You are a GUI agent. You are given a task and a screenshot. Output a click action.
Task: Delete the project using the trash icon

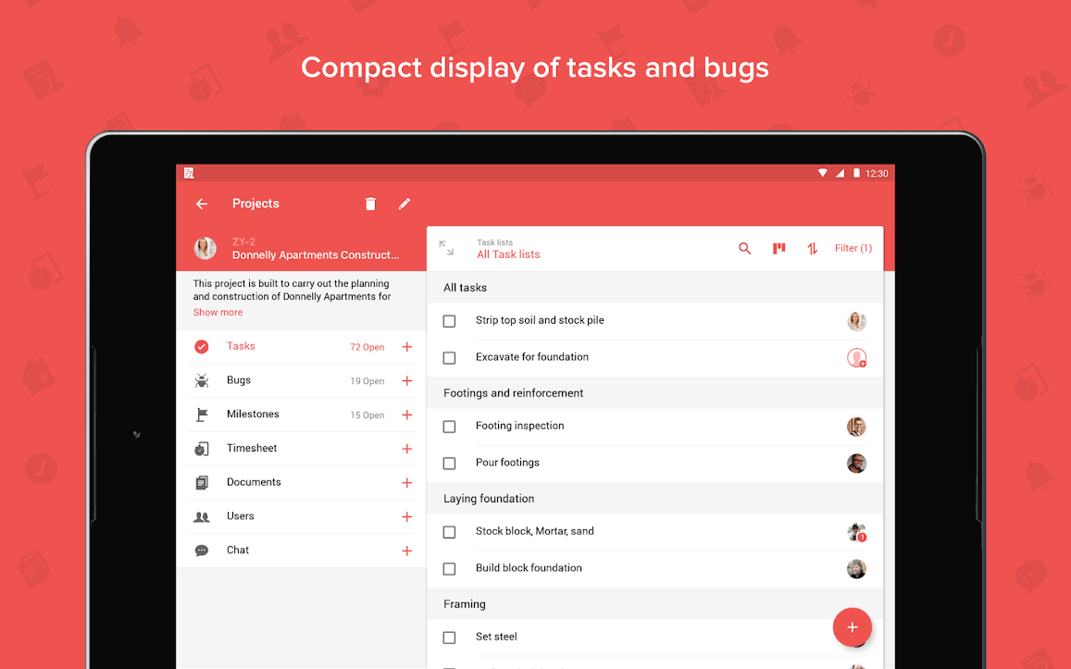[x=369, y=203]
